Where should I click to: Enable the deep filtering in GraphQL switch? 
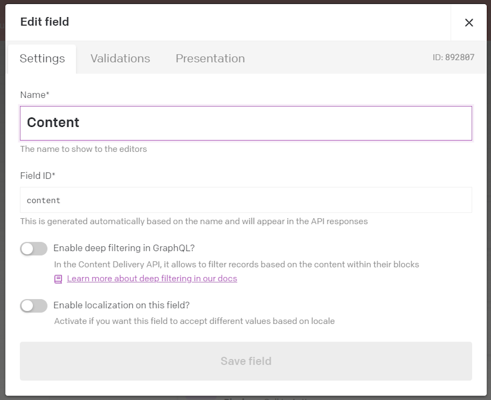click(34, 249)
